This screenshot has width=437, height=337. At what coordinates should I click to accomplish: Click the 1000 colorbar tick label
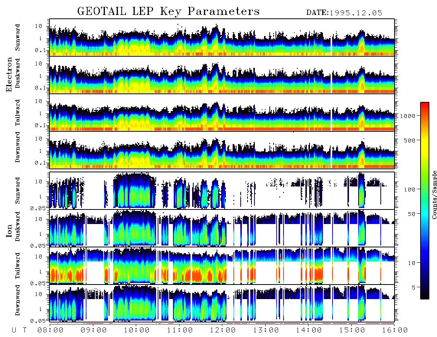pyautogui.click(x=408, y=116)
